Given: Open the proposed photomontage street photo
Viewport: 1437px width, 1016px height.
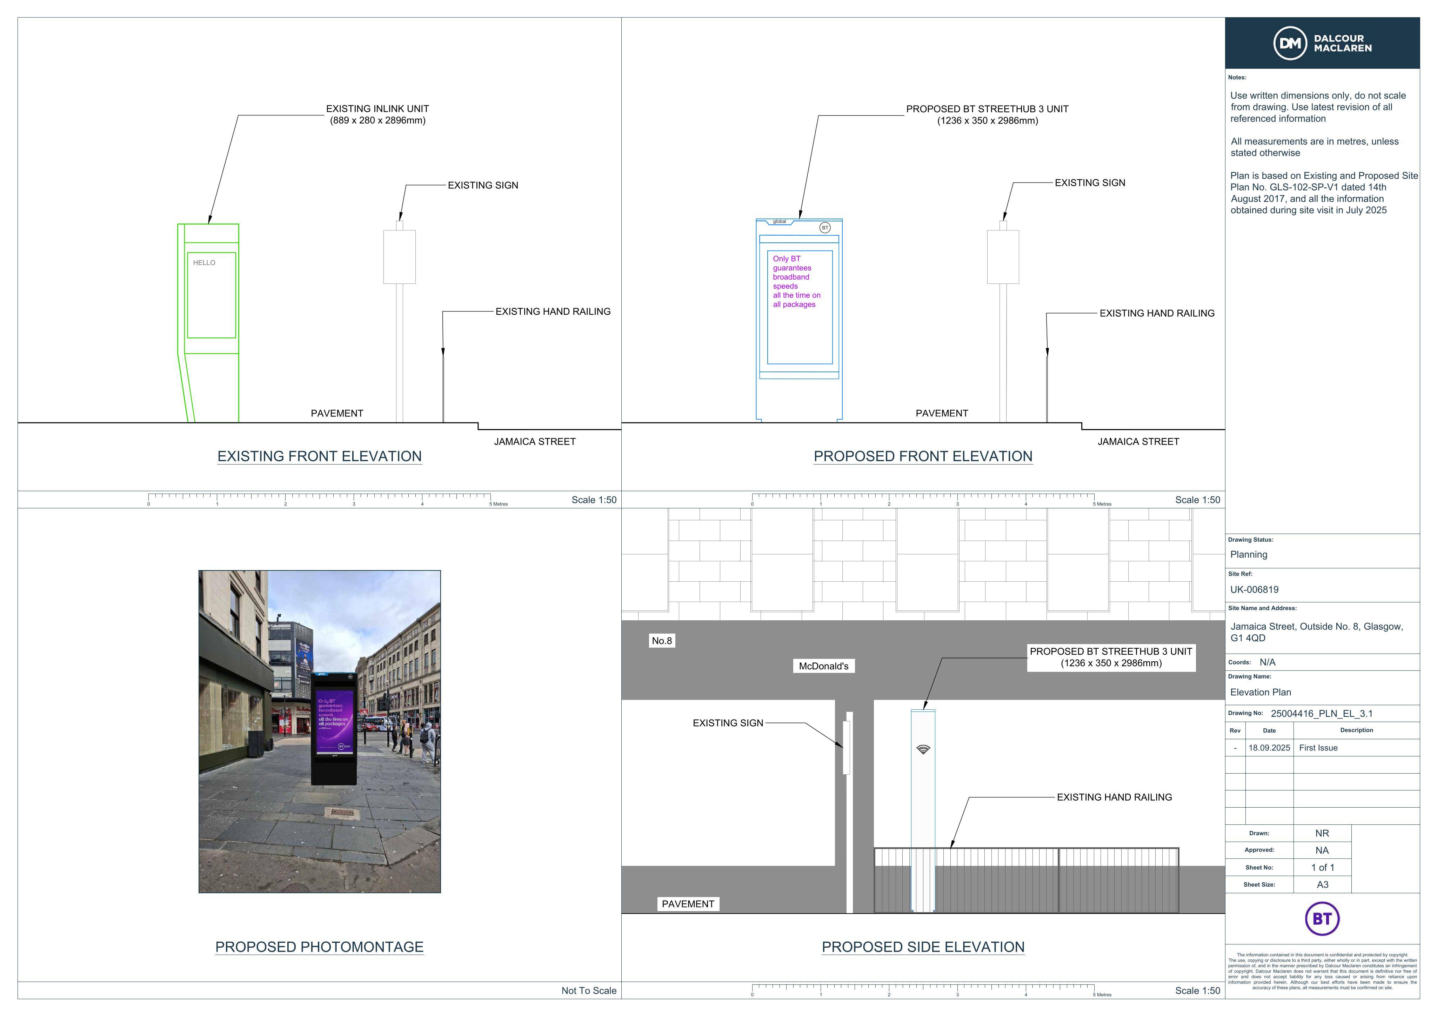Looking at the screenshot, I should pos(320,731).
